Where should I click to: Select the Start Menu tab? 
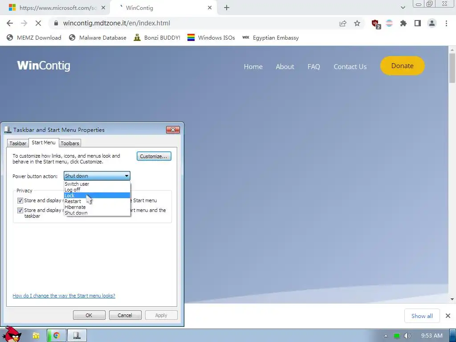pos(44,142)
